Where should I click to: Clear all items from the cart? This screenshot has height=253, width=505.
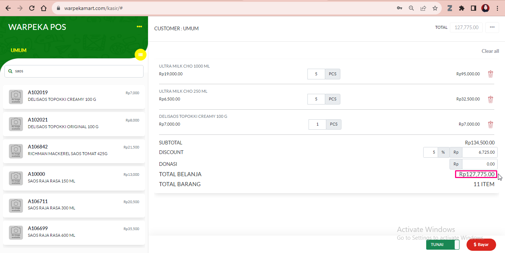[490, 51]
